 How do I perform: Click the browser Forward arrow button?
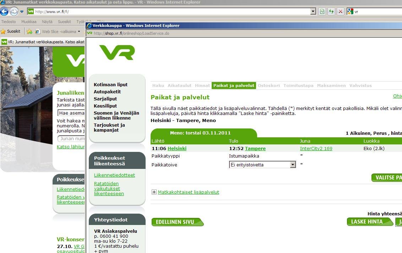coord(14,11)
